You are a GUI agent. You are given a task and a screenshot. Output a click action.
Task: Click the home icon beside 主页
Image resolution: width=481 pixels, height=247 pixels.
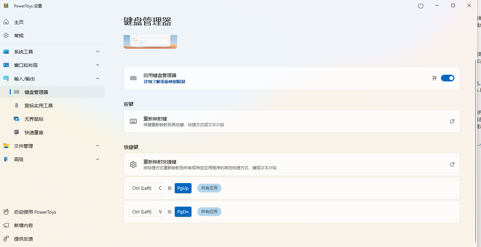(x=6, y=22)
